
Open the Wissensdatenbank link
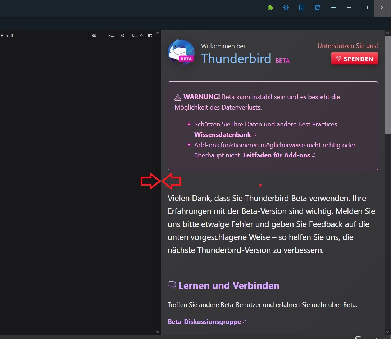click(222, 135)
